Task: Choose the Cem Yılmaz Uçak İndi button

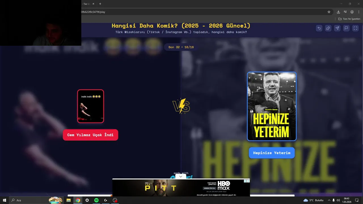Action: (x=90, y=135)
